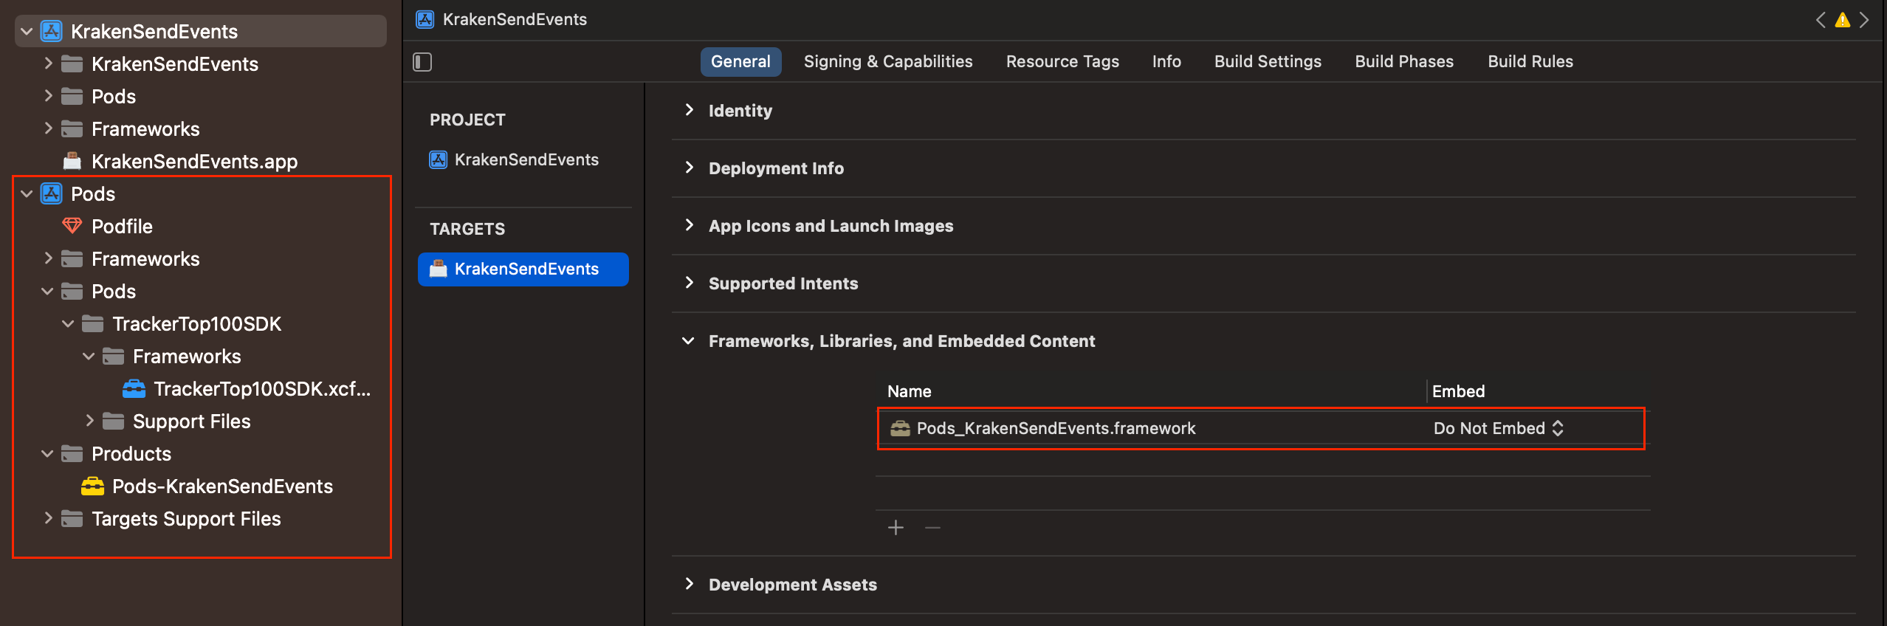Collapse Frameworks, Libraries, and Embedded Content
The image size is (1887, 626).
coord(689,341)
